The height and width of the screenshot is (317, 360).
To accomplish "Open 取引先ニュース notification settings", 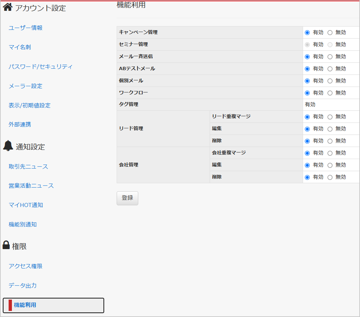I will pyautogui.click(x=28, y=167).
